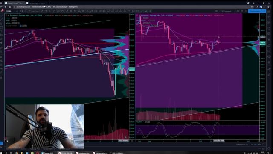The width and height of the screenshot is (273, 154).
Task: Take a chart snapshot with camera icon
Action: [x=246, y=11]
